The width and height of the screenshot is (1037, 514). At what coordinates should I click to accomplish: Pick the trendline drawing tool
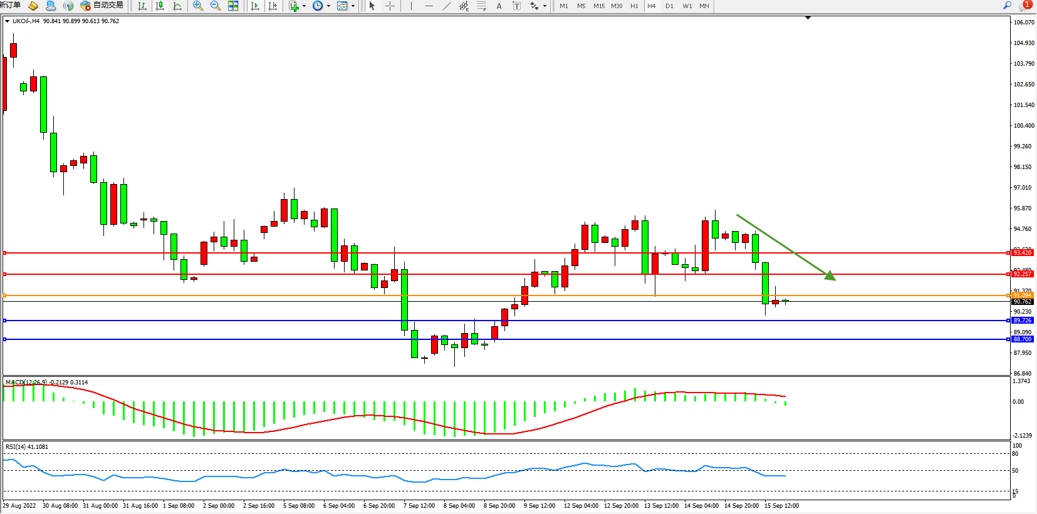click(x=446, y=6)
